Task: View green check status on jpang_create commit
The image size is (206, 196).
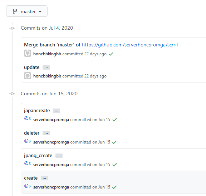Action: [x=114, y=165]
